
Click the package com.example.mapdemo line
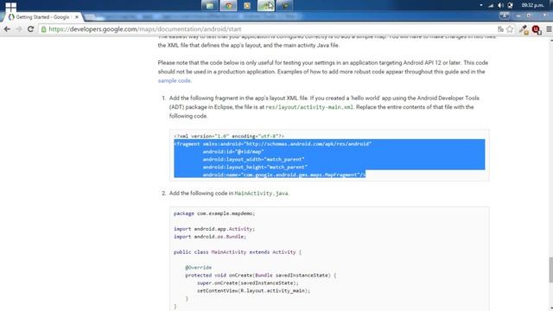pos(214,213)
